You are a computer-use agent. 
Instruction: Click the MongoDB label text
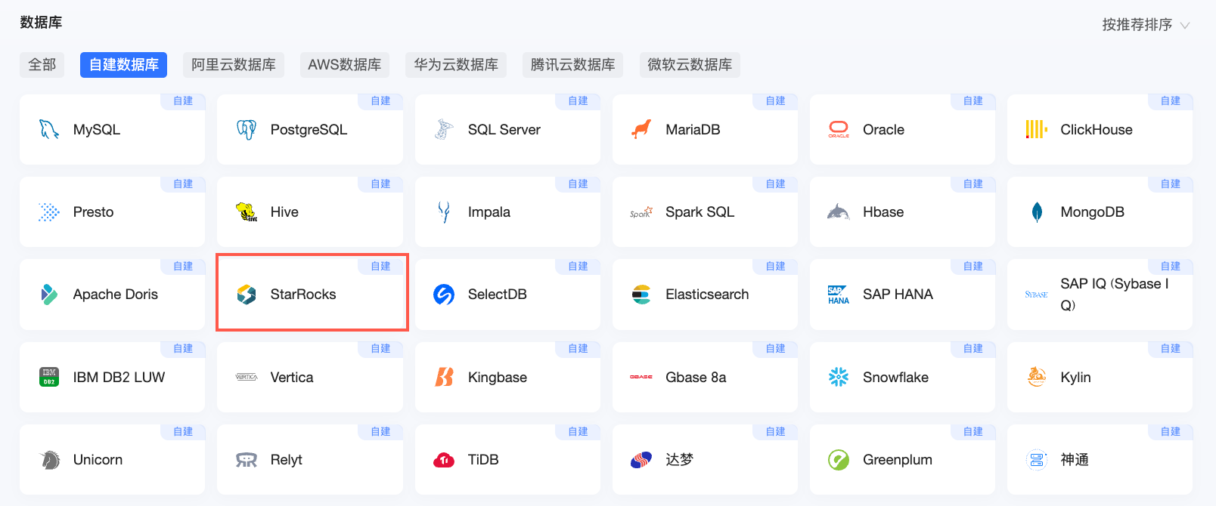1092,212
